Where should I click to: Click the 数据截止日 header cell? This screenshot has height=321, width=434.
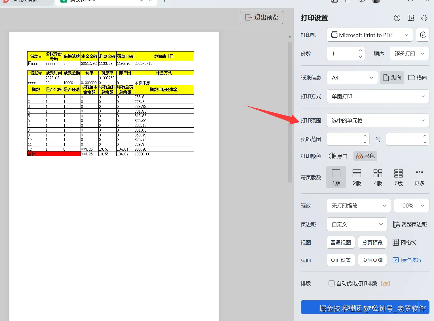click(x=164, y=56)
